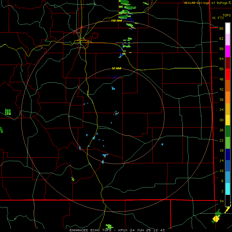The width and height of the screenshot is (232, 232).
Task: Select the 2 value on the legend scale
Action: (x=222, y=191)
